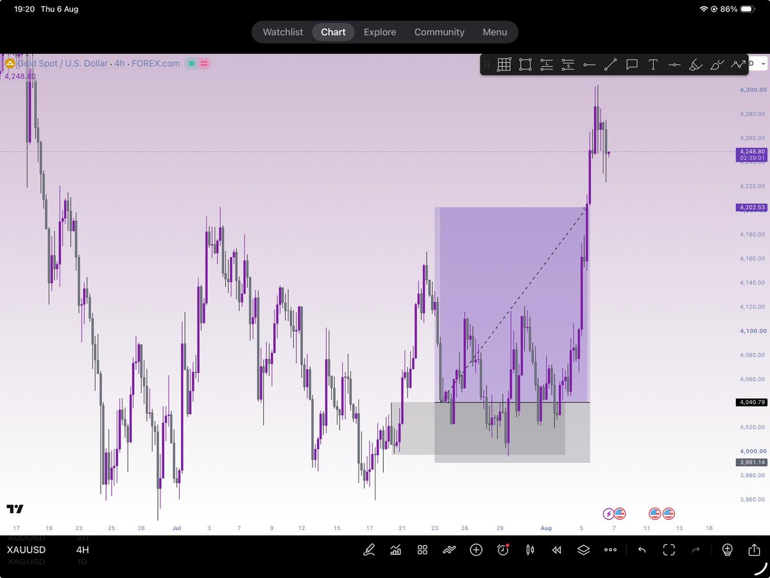The image size is (770, 578).
Task: Select the Gann box grid drawing tool
Action: pyautogui.click(x=504, y=64)
